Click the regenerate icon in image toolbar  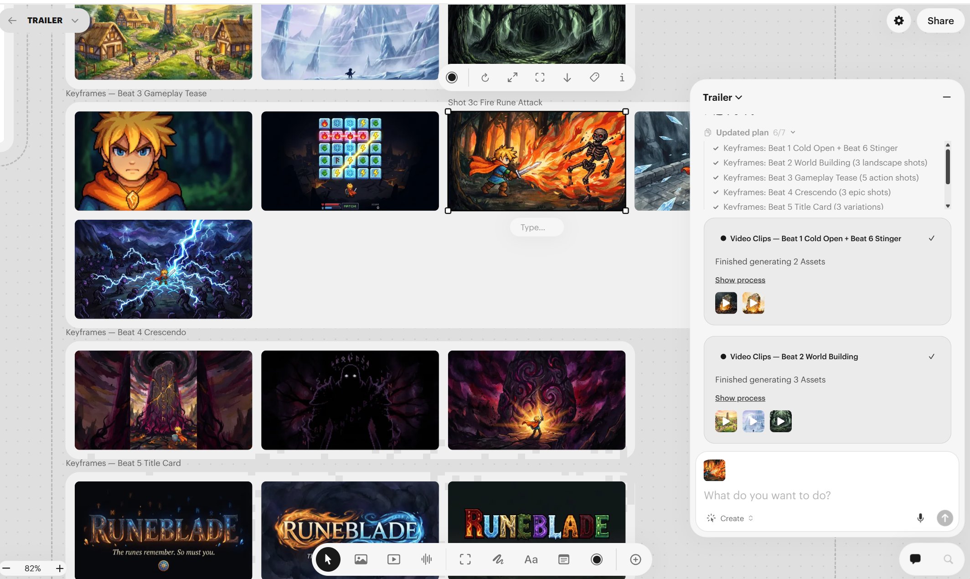coord(485,78)
